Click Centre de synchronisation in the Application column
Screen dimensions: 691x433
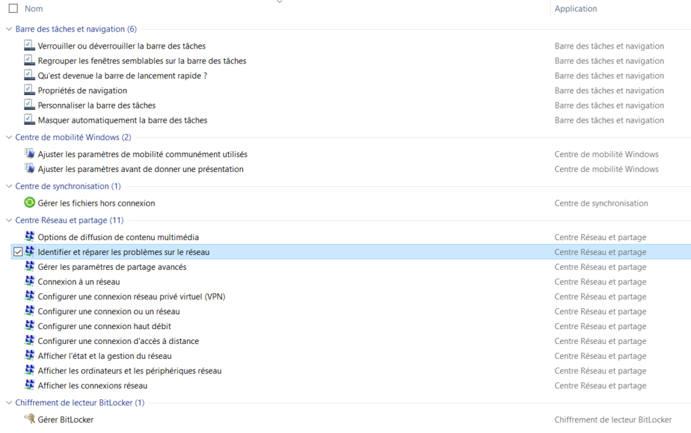[601, 203]
